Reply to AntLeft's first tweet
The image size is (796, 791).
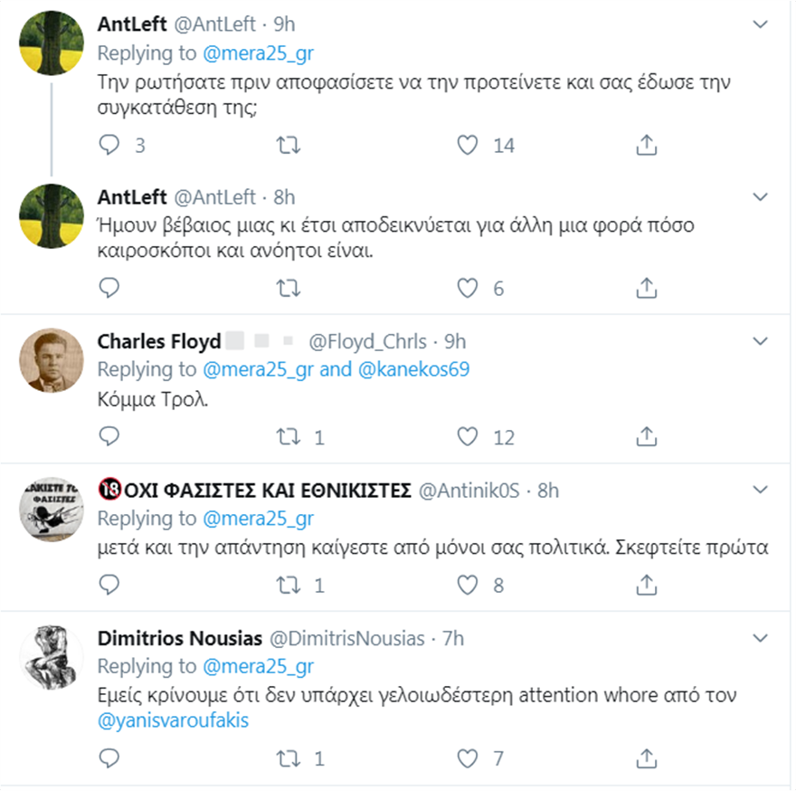point(109,144)
